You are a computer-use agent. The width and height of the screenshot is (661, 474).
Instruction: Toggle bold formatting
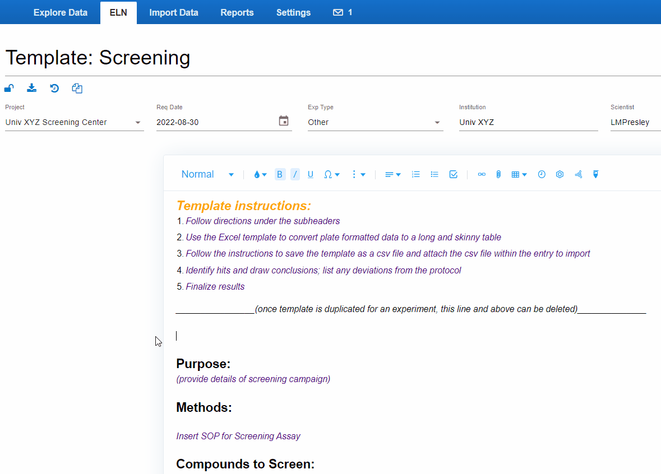tap(280, 174)
